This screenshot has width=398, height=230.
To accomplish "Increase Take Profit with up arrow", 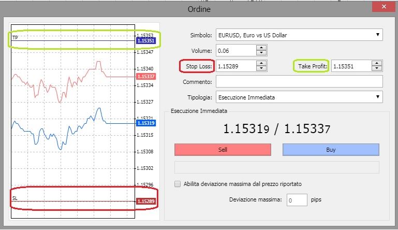I will coord(377,63).
